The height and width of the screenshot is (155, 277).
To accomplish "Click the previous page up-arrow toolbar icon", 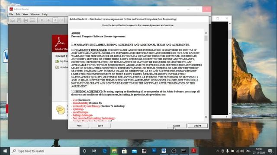I will pos(42,20).
